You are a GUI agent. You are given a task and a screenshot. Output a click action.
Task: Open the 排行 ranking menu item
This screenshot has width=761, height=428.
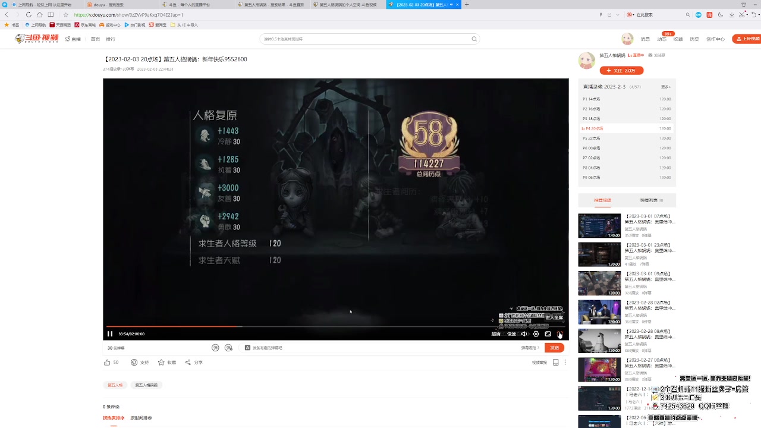111,39
